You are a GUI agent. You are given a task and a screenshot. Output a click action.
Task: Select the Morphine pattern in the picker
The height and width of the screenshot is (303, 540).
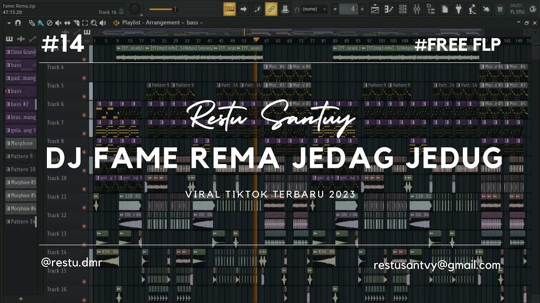tap(20, 143)
